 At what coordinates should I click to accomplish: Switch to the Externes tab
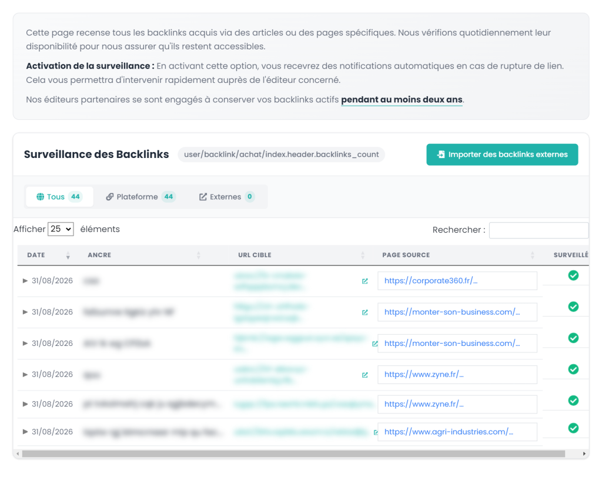[226, 197]
